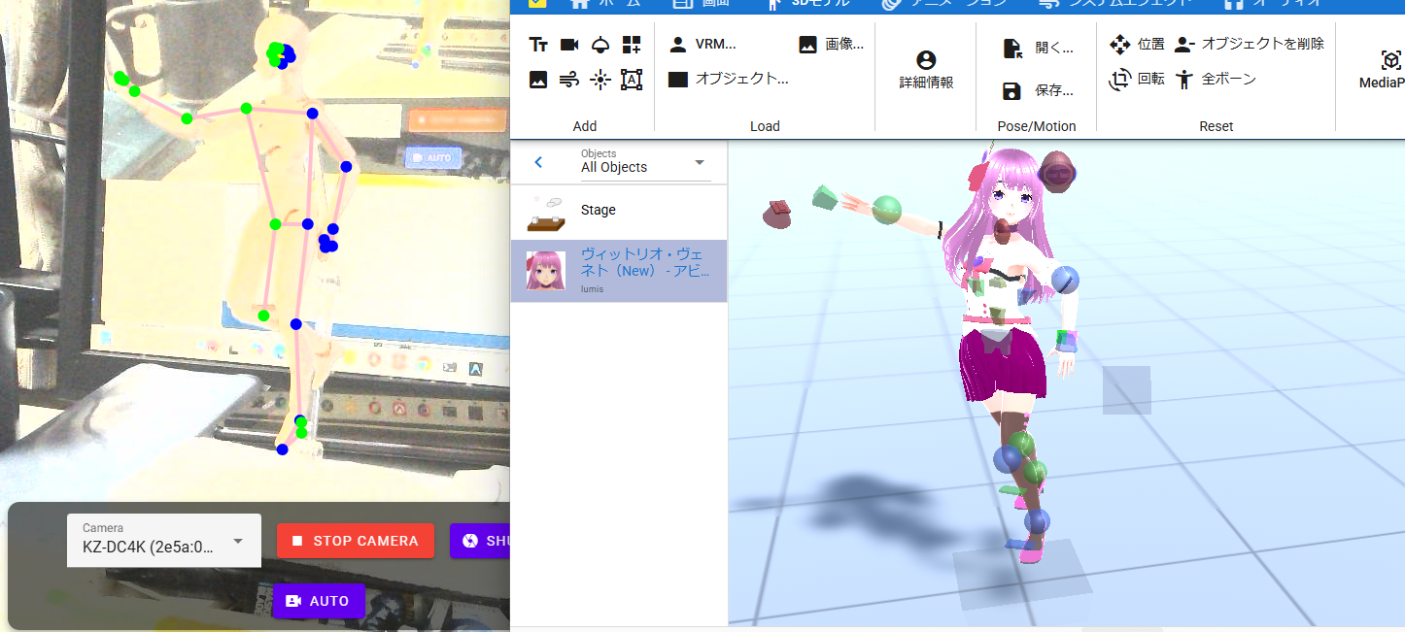The image size is (1405, 632).
Task: Add a text frame with the boxed A icon
Action: point(632,80)
